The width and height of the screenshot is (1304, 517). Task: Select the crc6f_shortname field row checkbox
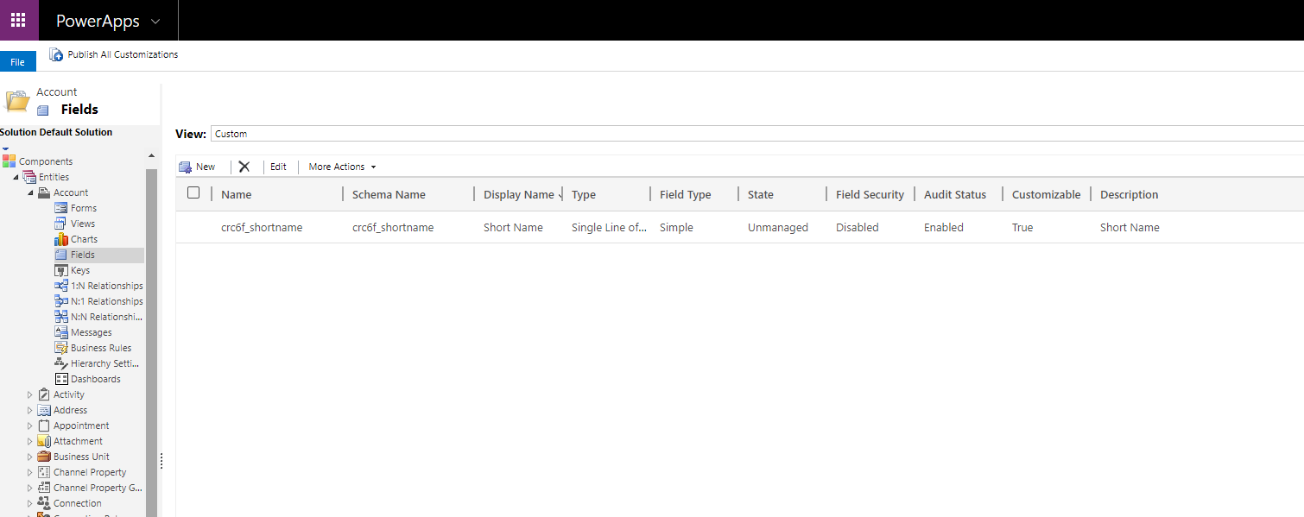point(193,226)
